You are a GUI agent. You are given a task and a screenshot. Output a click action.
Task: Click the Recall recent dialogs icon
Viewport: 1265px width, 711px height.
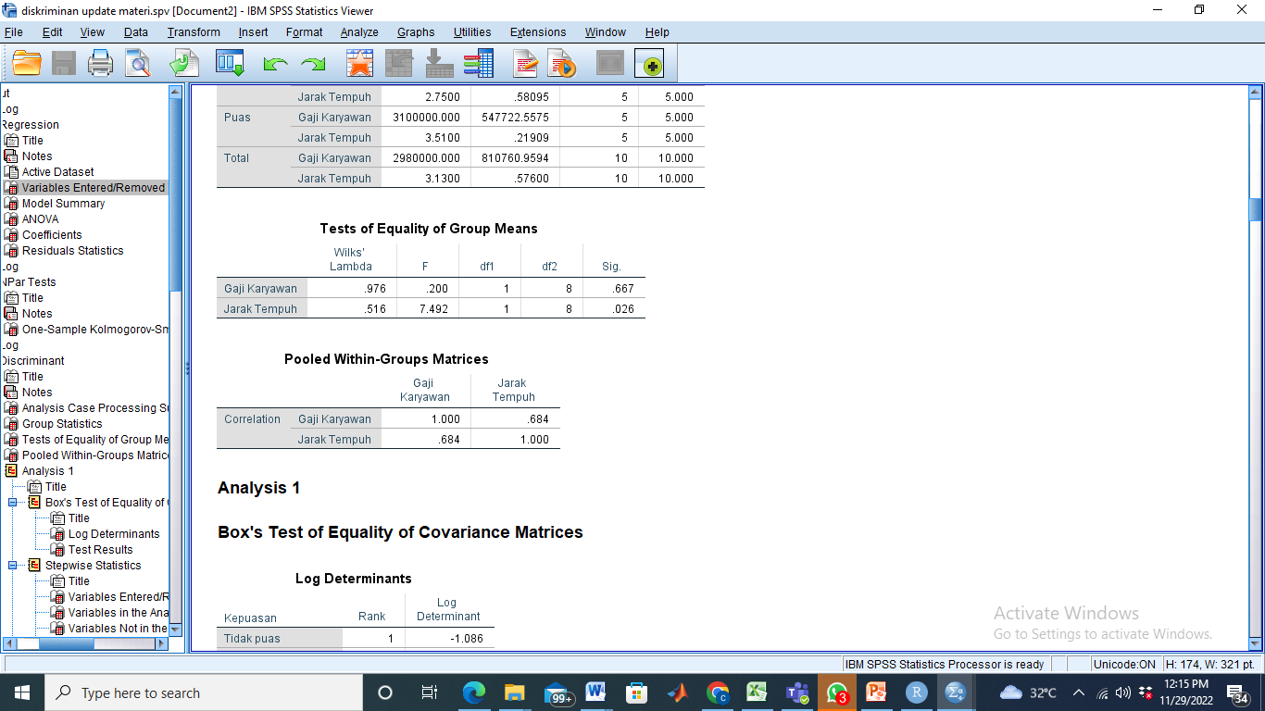230,63
